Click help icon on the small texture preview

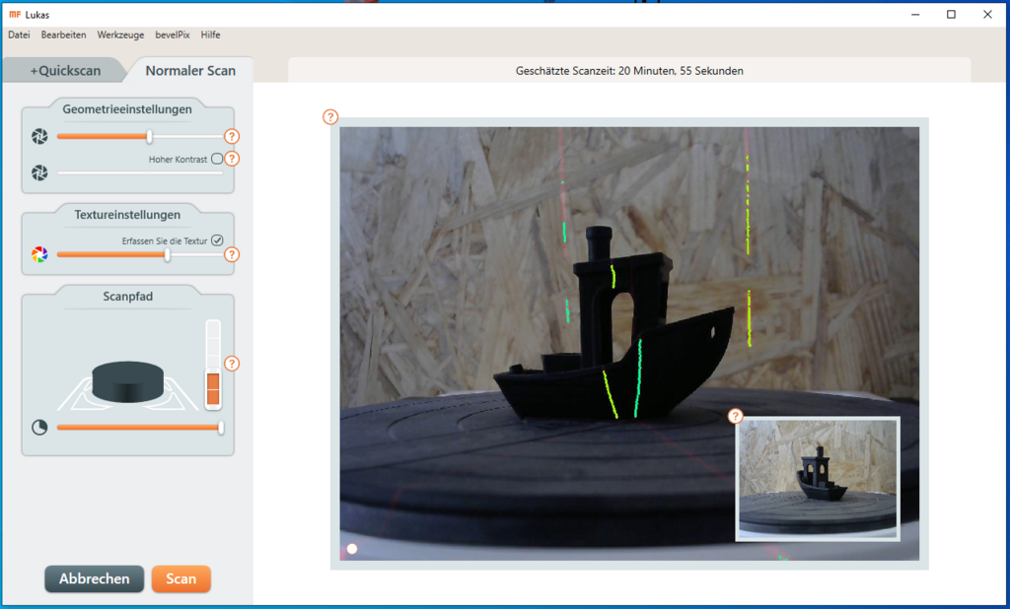tap(735, 416)
